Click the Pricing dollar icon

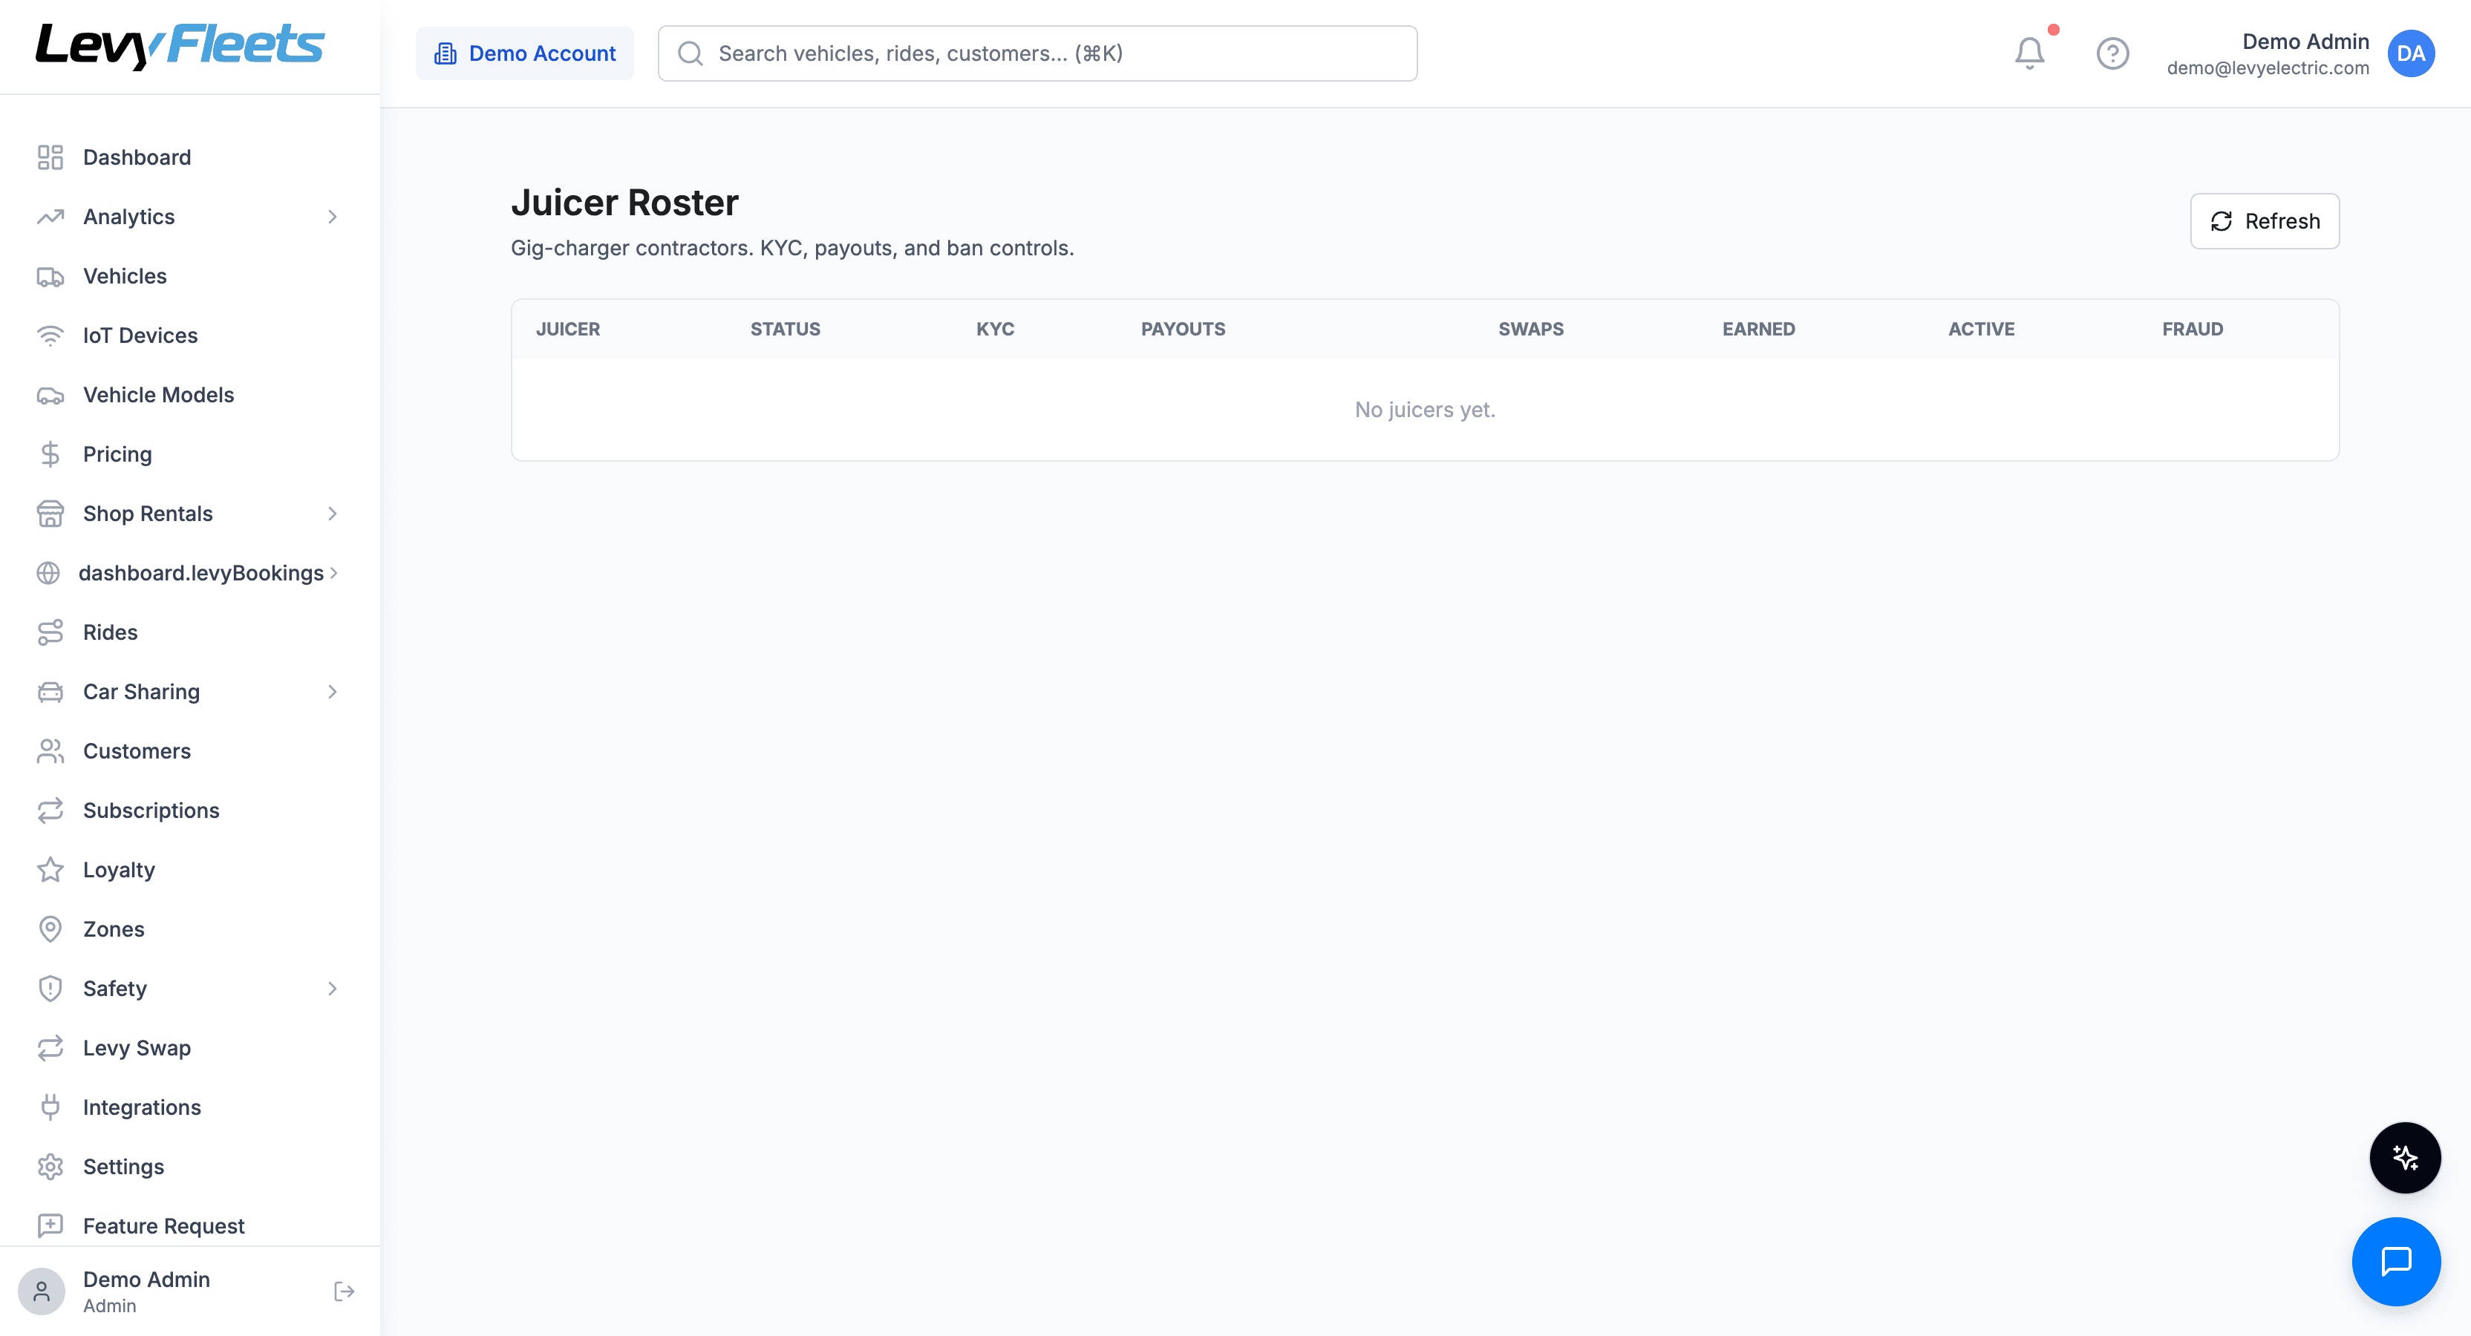coord(50,454)
